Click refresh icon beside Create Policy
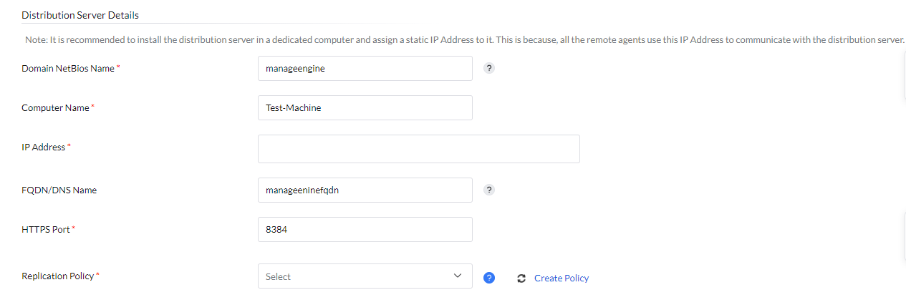Image resolution: width=906 pixels, height=305 pixels. click(521, 279)
